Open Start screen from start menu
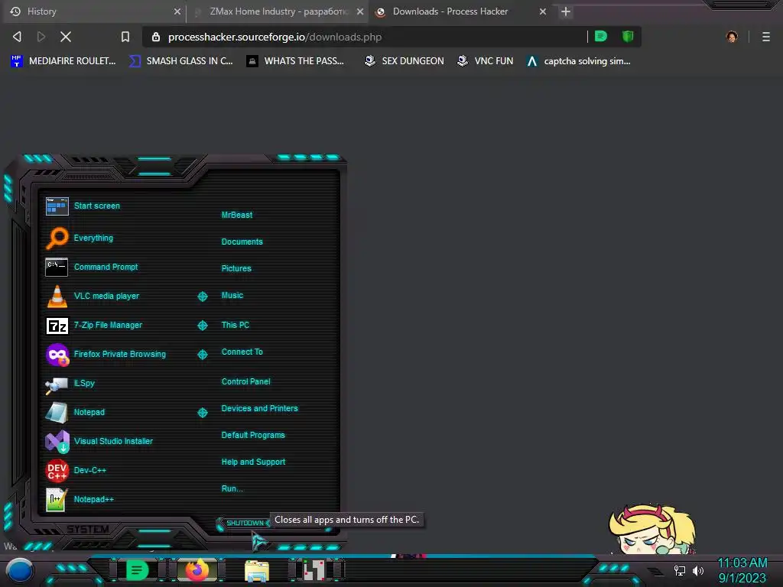The width and height of the screenshot is (783, 587). (83, 206)
